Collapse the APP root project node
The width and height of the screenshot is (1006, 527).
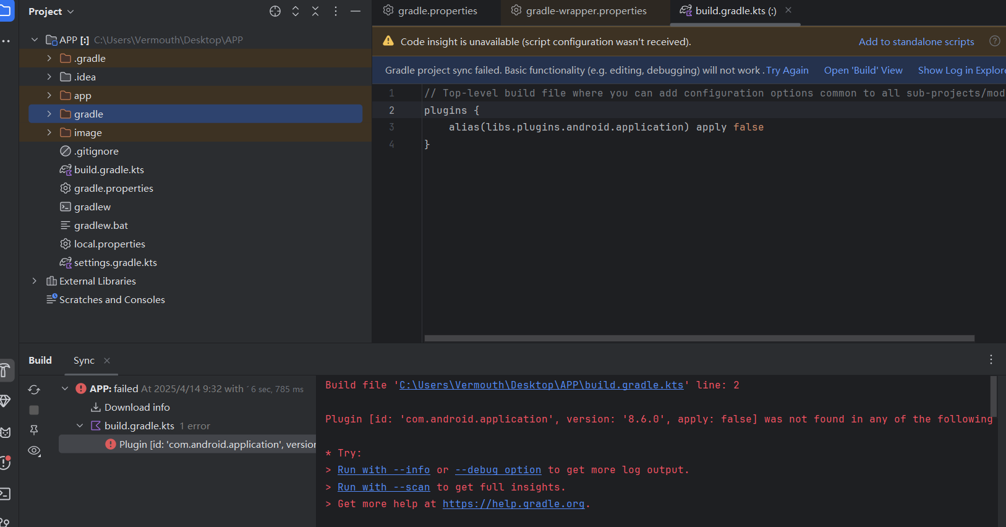35,40
